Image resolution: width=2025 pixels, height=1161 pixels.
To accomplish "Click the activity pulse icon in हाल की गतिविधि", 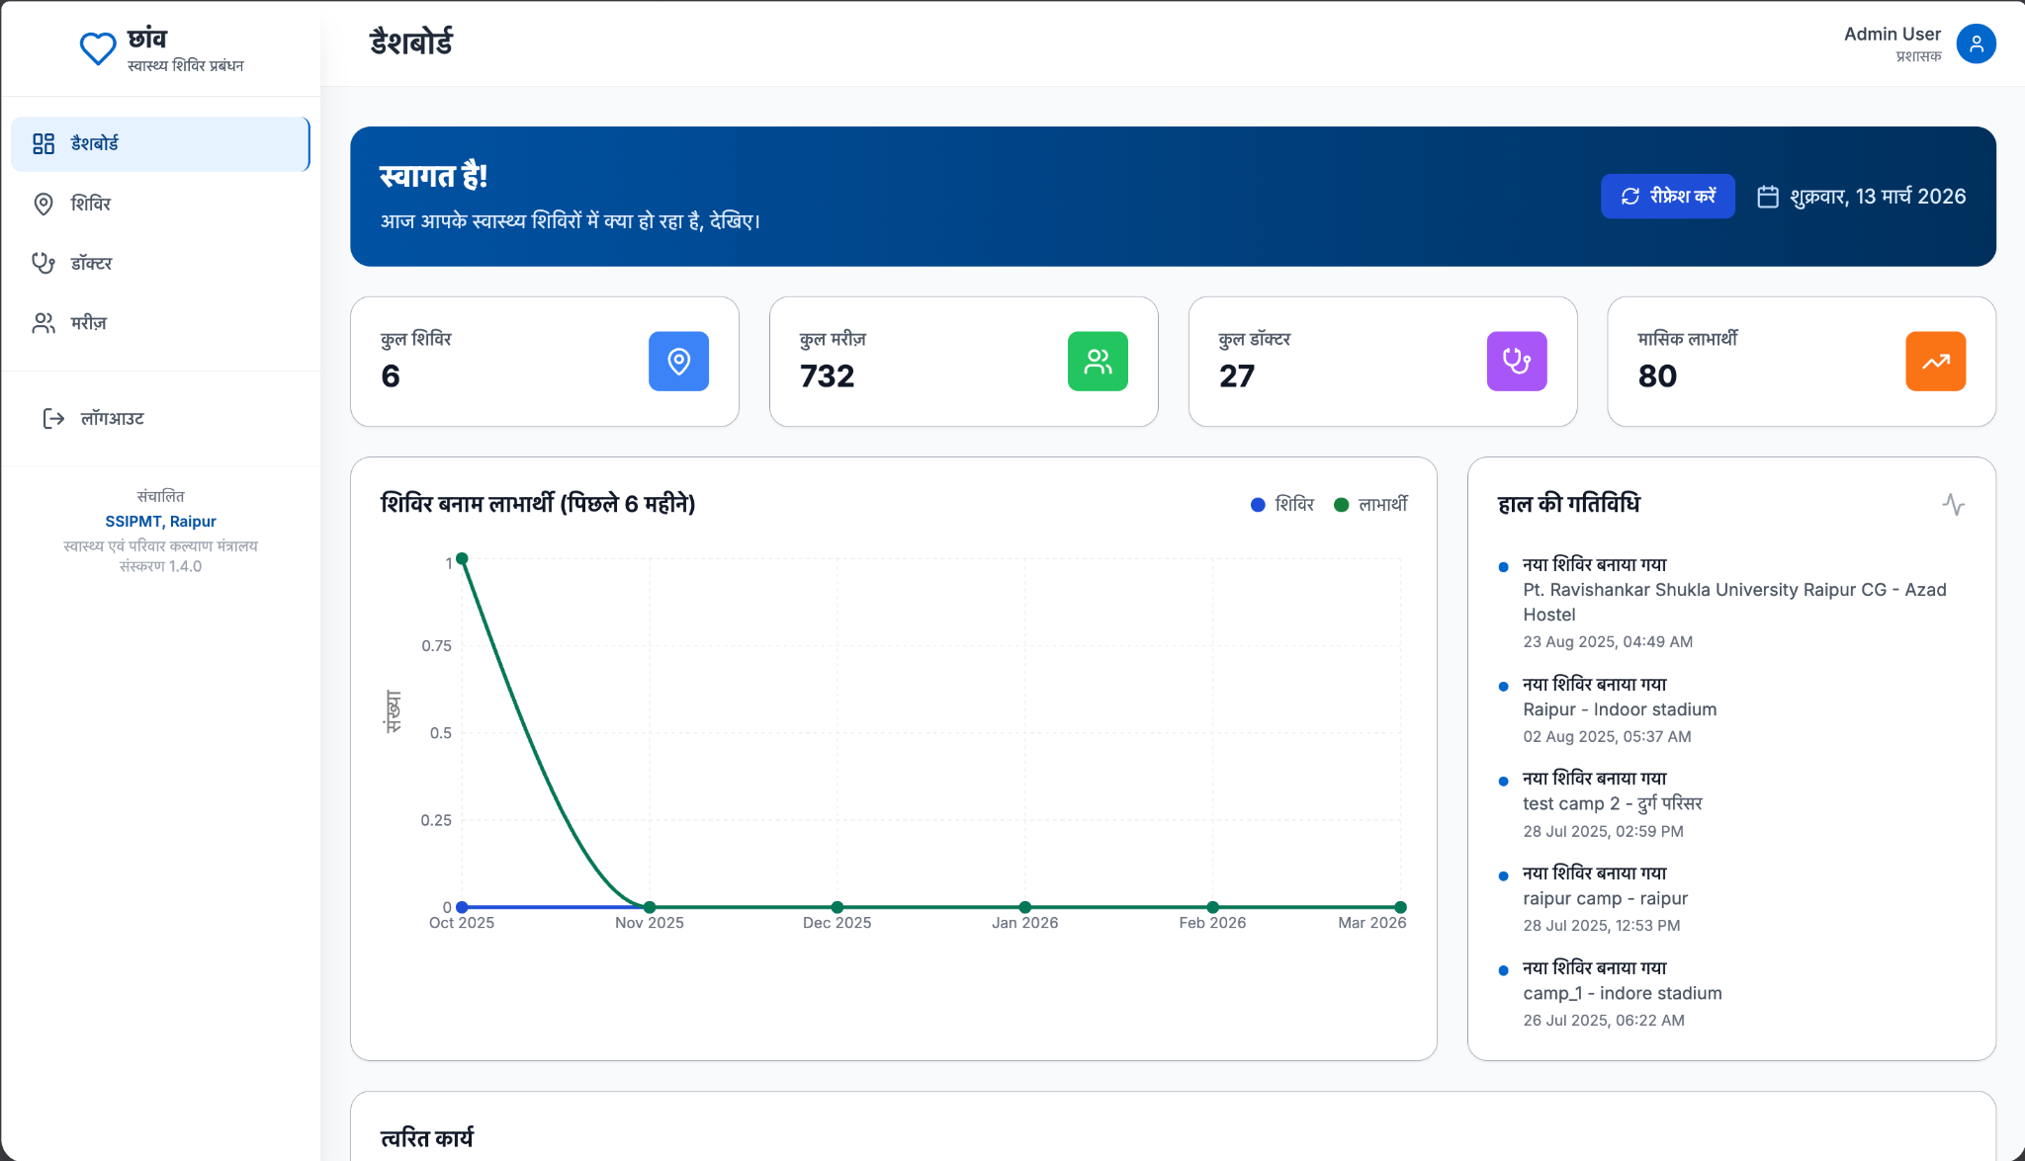I will click(x=1953, y=505).
